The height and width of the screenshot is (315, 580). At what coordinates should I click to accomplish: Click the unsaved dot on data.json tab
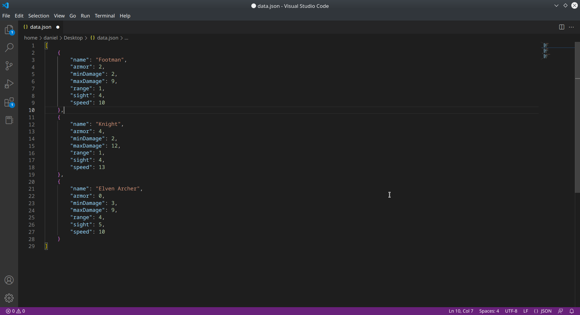pos(58,27)
